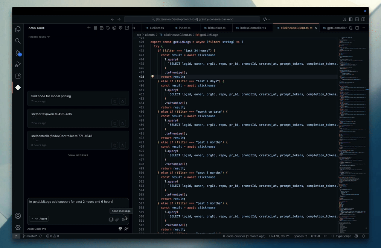Star the indexController.ts:771-1643 task
This screenshot has height=248, width=381.
[x=122, y=145]
